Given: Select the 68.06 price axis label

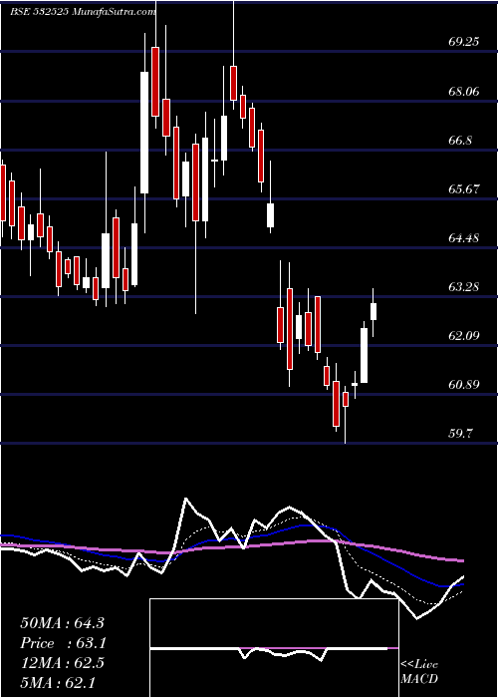Looking at the screenshot, I should (x=463, y=92).
